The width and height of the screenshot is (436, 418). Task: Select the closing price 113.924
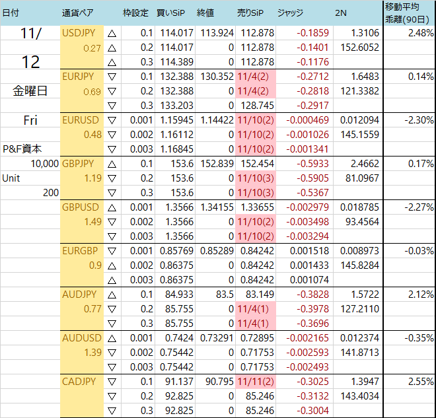coord(217,33)
